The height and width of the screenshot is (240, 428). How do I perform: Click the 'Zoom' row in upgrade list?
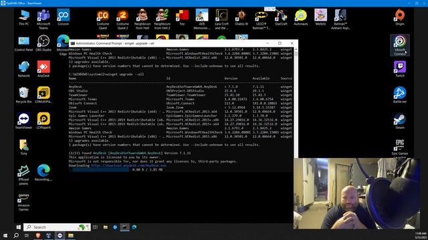pos(181,107)
